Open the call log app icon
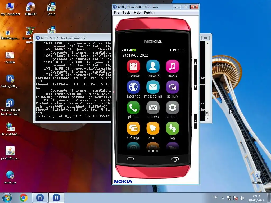271x203 pixels. [172, 128]
